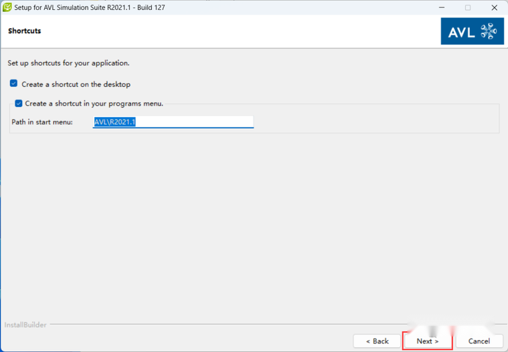Image resolution: width=508 pixels, height=352 pixels.
Task: Click the InstallBuilder label
Action: [x=25, y=325]
